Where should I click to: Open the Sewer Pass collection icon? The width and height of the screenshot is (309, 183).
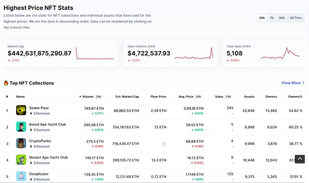[21, 110]
